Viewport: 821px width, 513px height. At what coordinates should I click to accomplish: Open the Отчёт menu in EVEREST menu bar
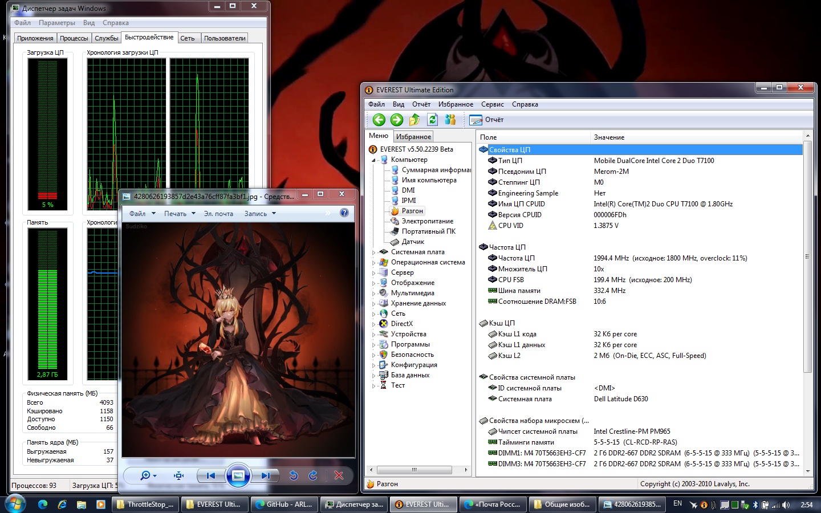[421, 104]
